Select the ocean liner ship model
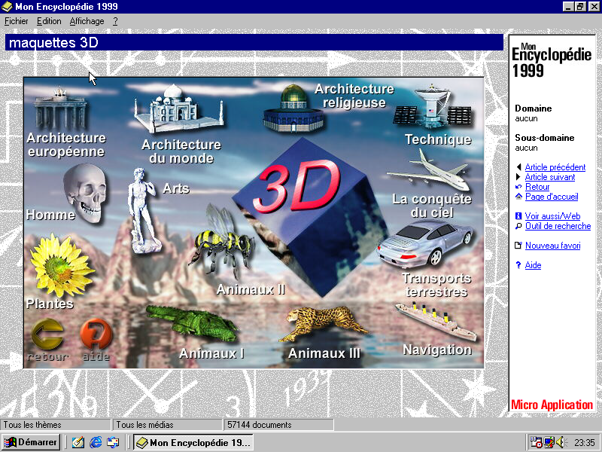Screen dimensions: 602x452 click(436, 322)
